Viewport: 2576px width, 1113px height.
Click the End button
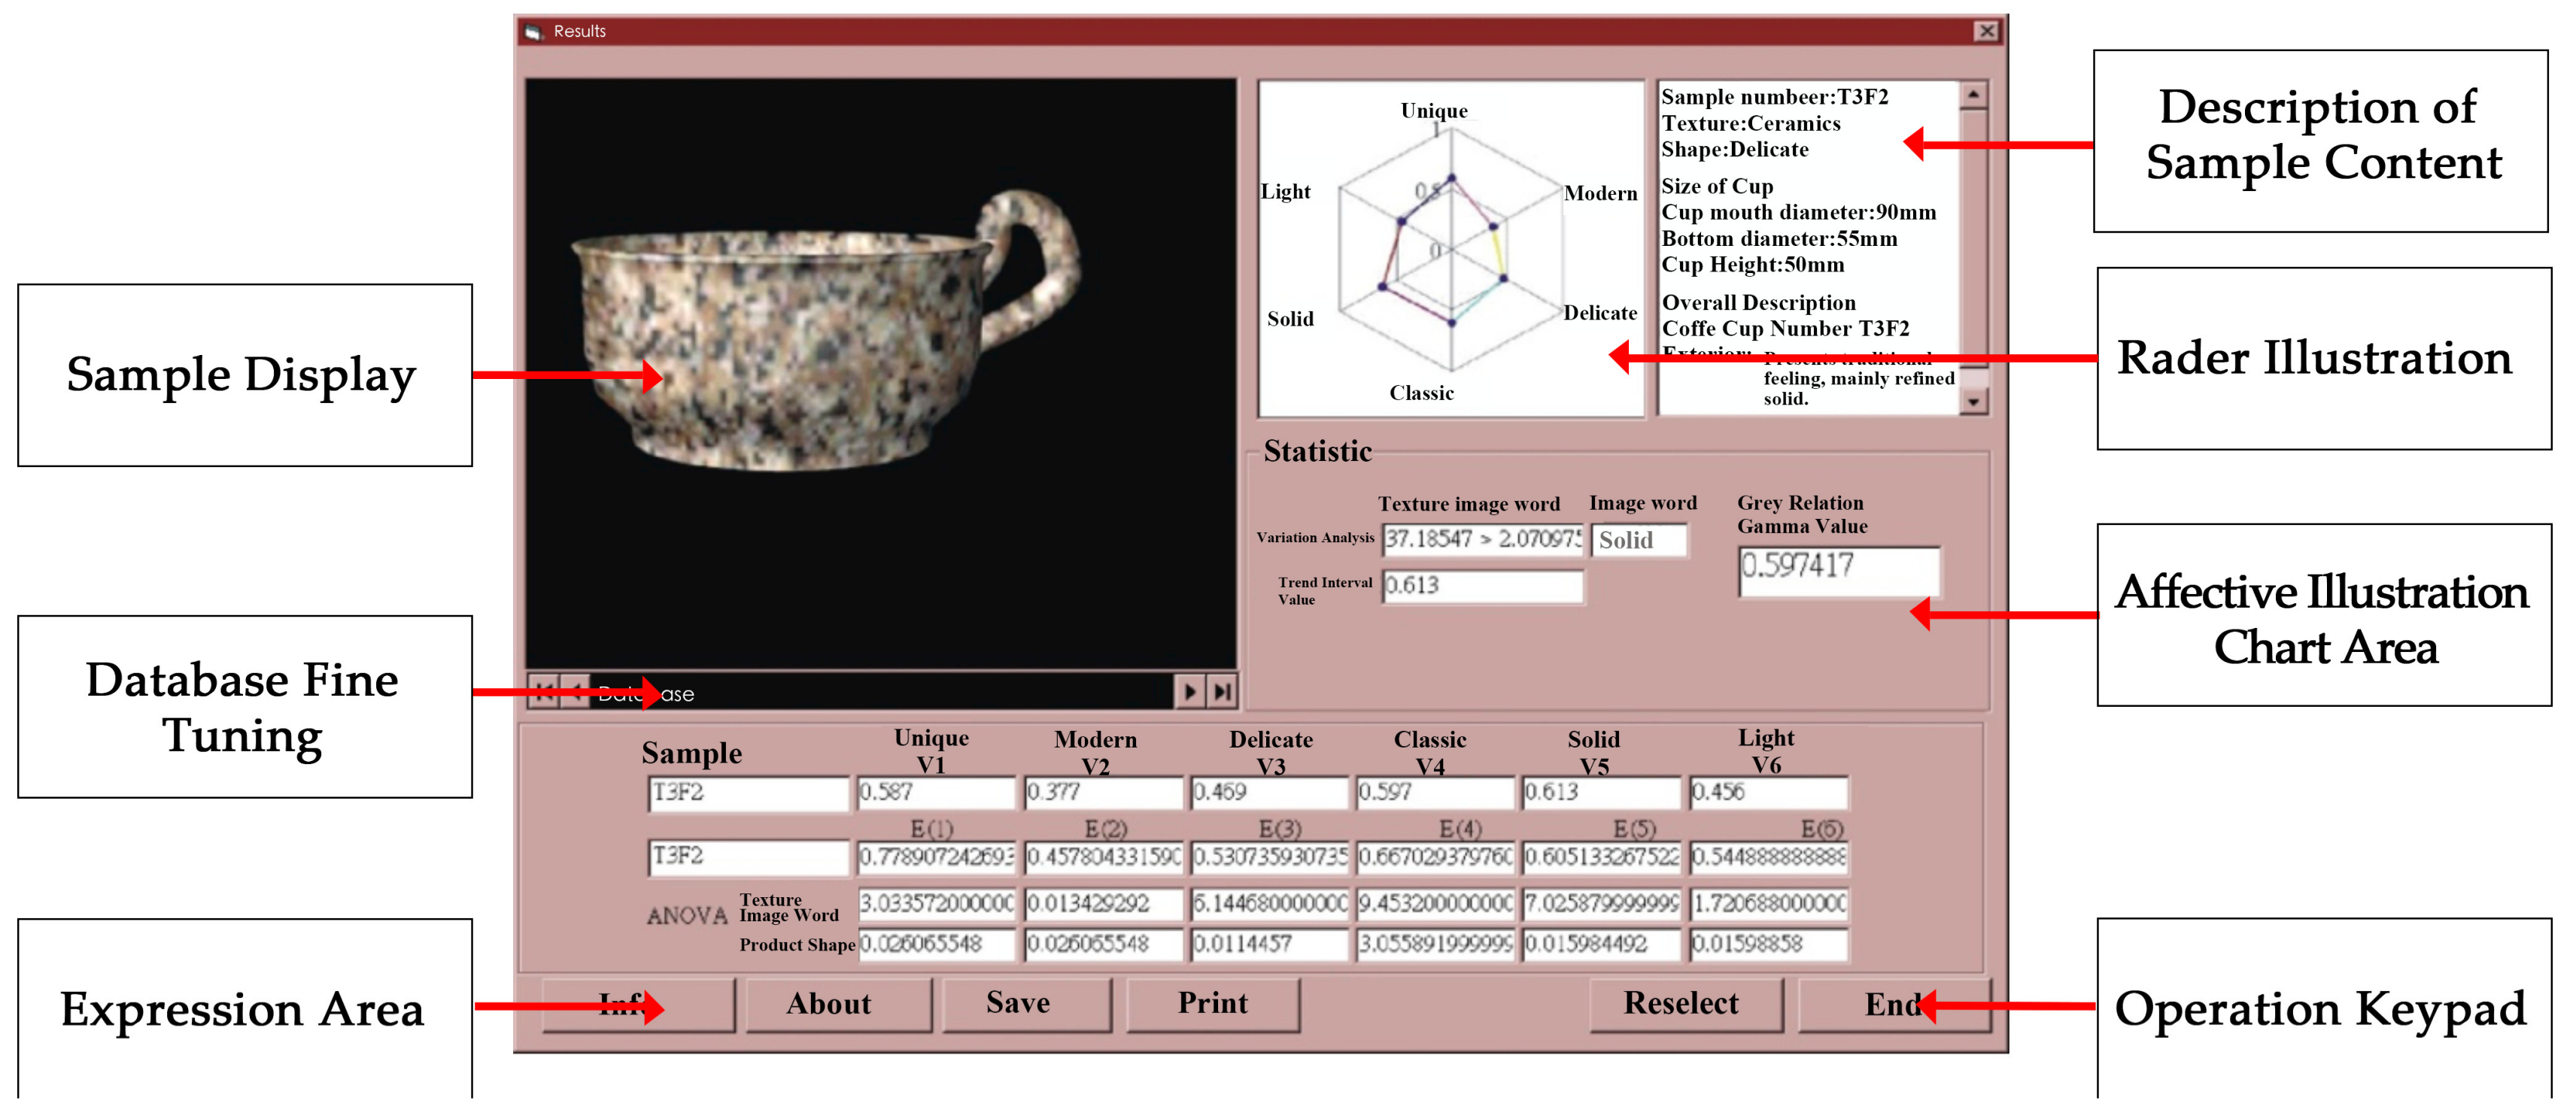(1892, 1003)
